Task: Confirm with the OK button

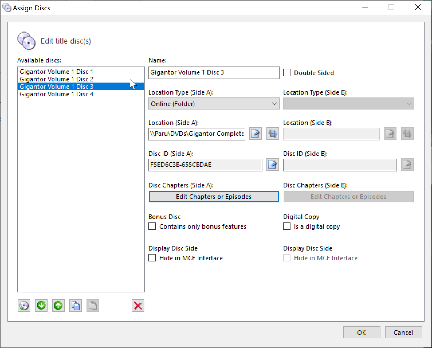Action: (362, 332)
